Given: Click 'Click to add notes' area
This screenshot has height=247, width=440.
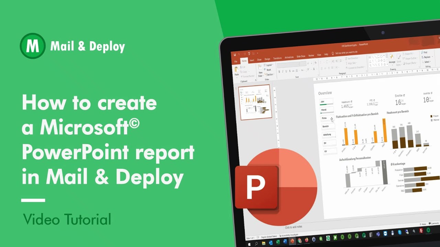Looking at the screenshot, I should point(294,227).
